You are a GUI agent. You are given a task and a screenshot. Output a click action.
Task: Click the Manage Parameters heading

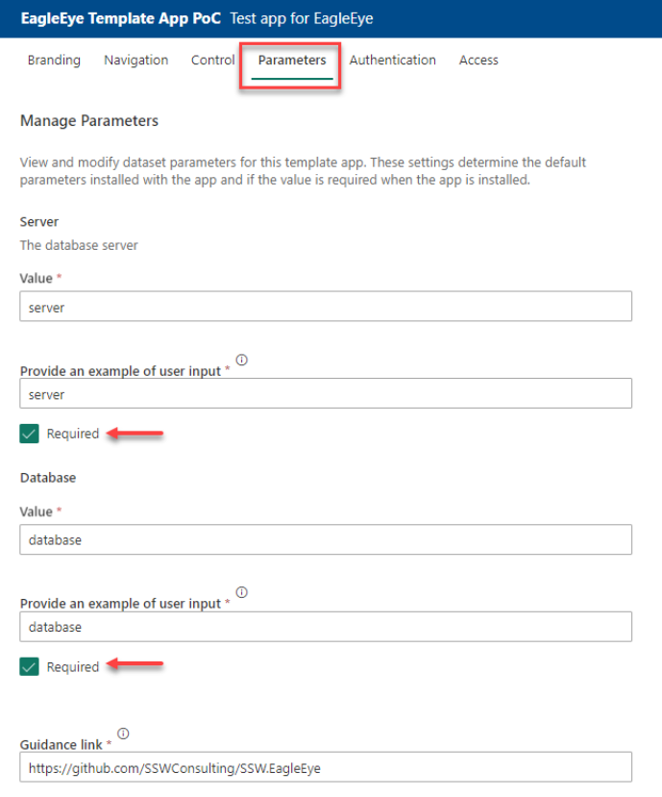88,121
